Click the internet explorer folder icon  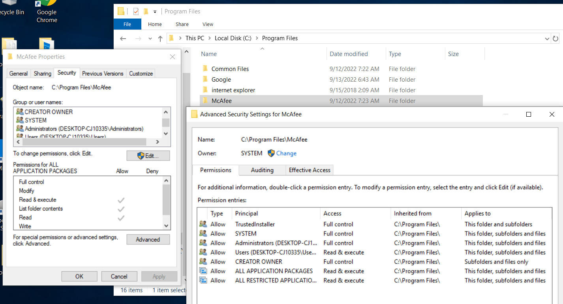pyautogui.click(x=205, y=90)
